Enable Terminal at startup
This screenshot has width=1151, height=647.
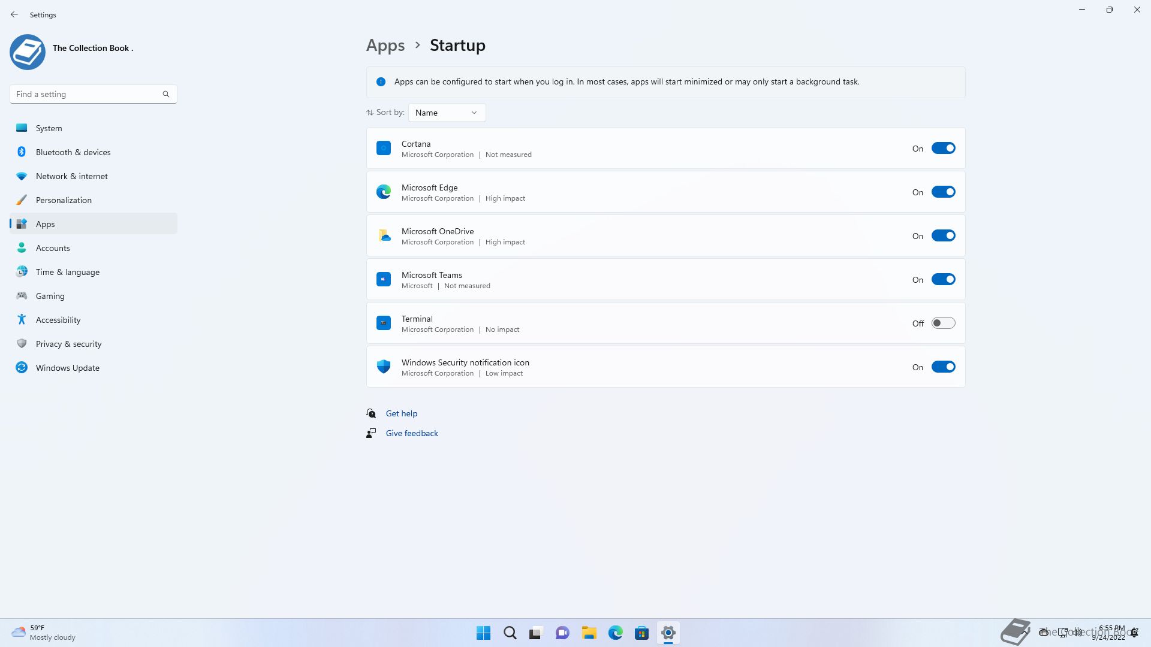[943, 323]
